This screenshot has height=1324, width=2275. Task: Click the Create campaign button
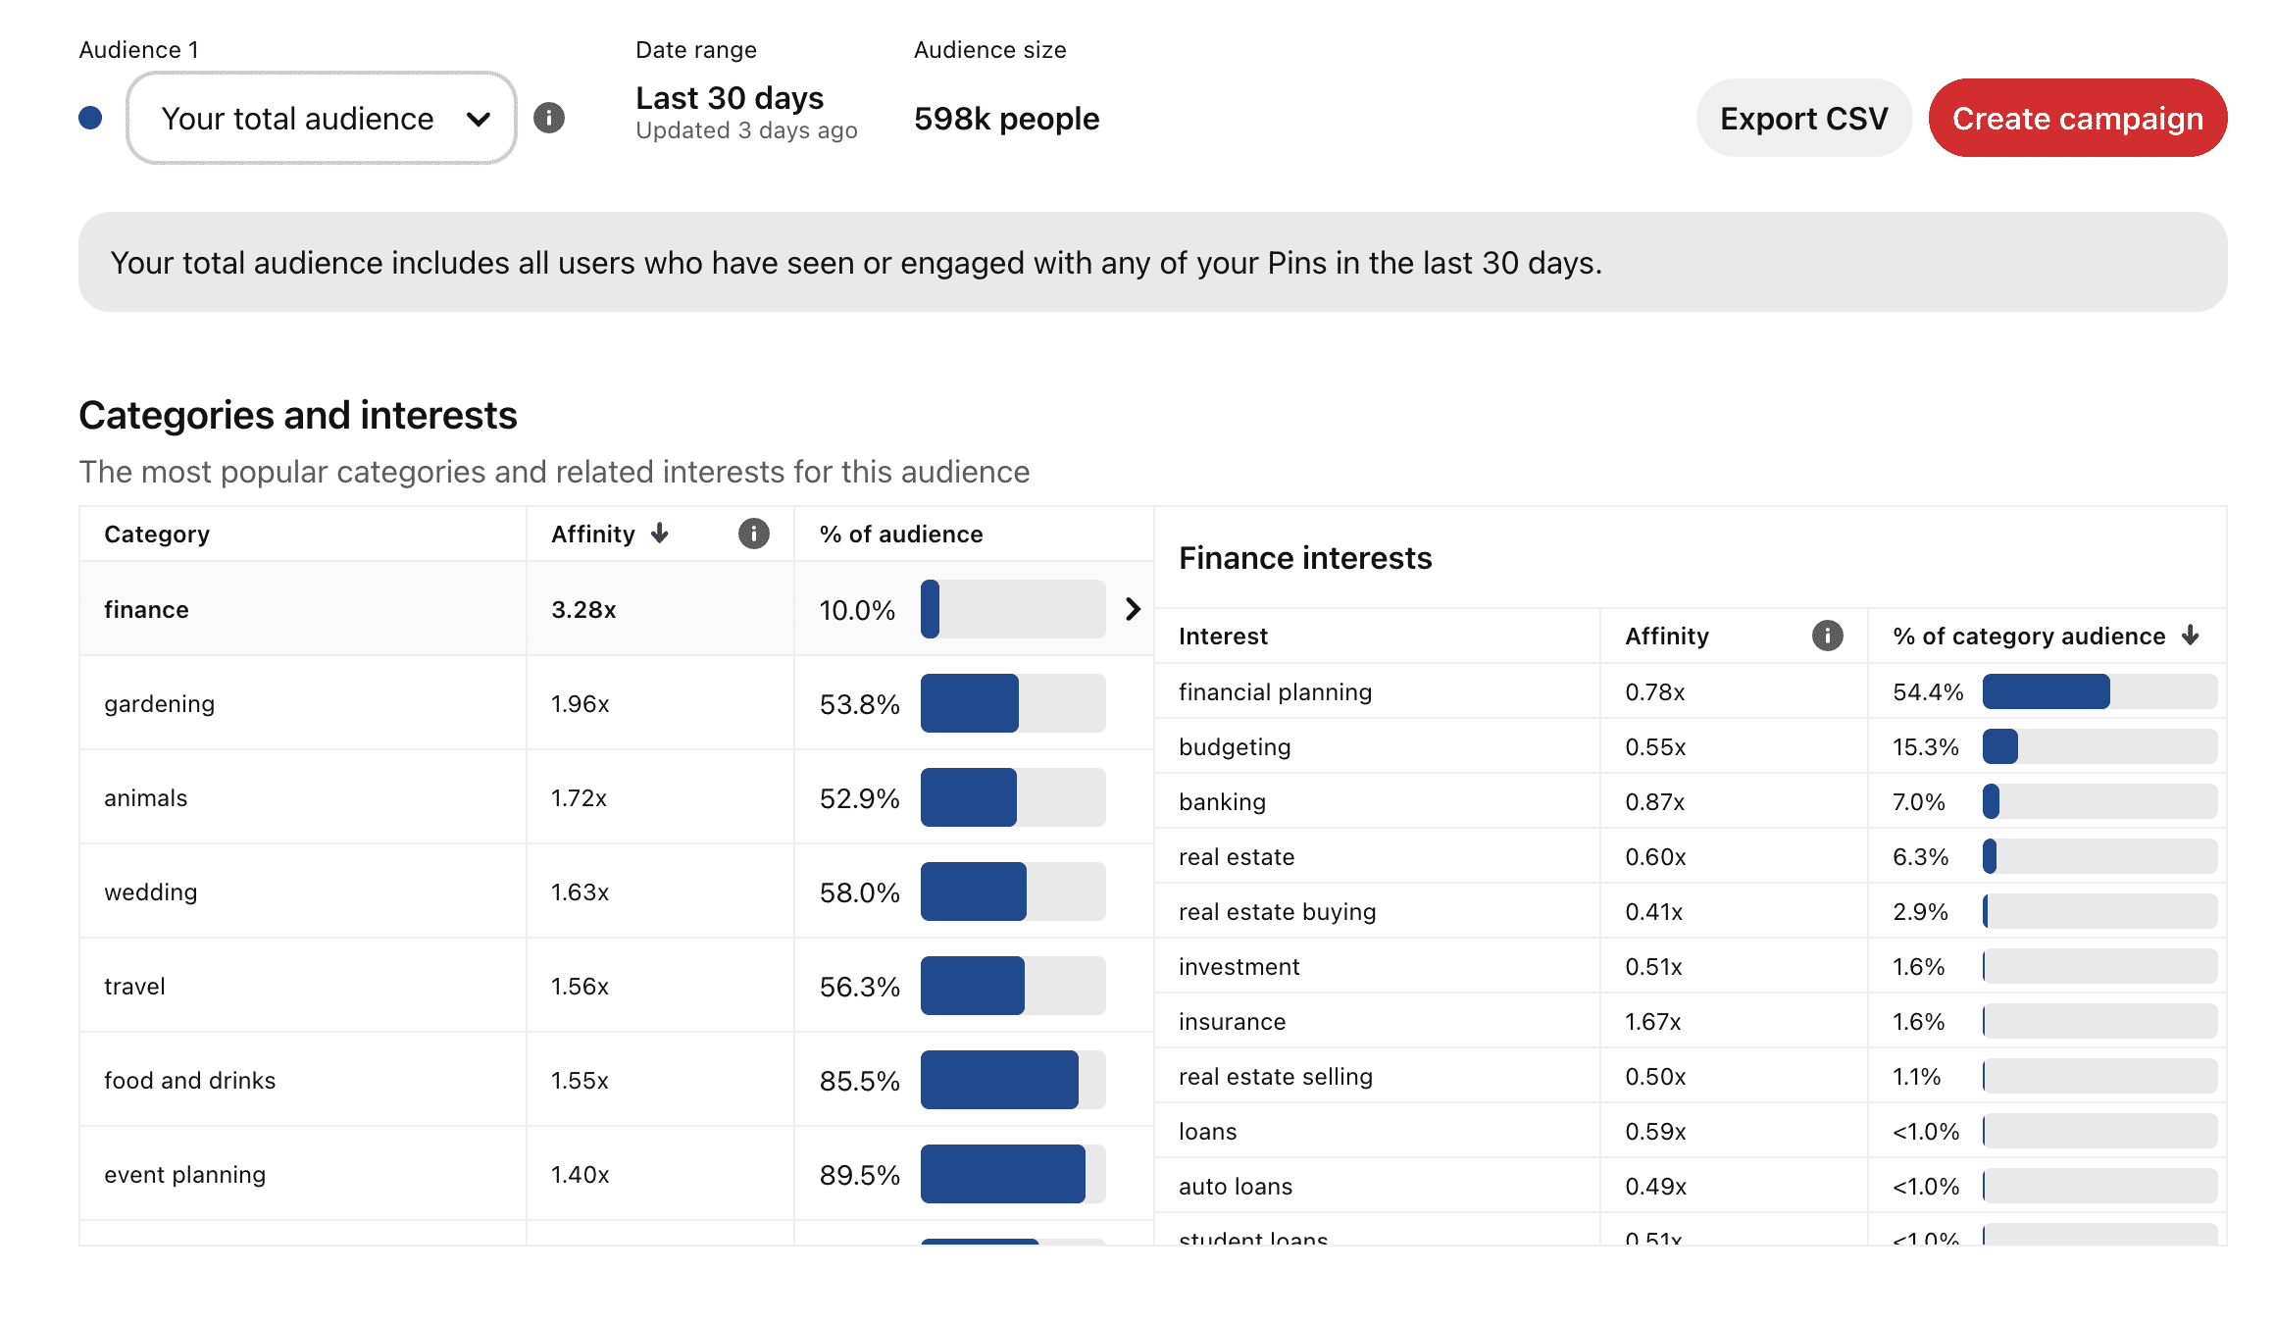click(2077, 118)
